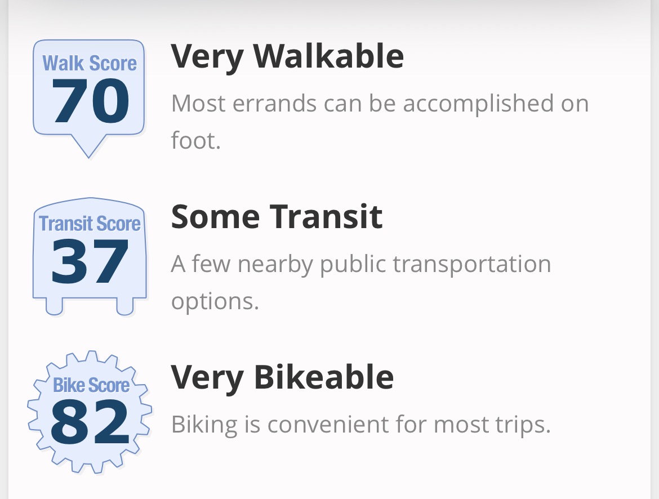Click the left wheel of the bus badge
The image size is (659, 499).
(54, 306)
